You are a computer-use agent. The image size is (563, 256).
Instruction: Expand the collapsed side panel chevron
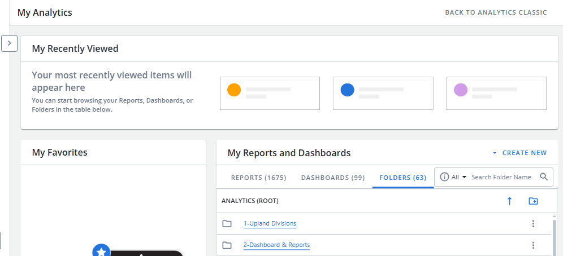click(x=10, y=43)
